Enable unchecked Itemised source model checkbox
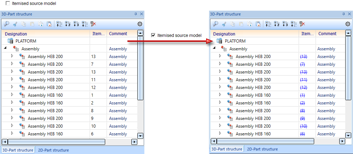353x154 pixels. 8,4
